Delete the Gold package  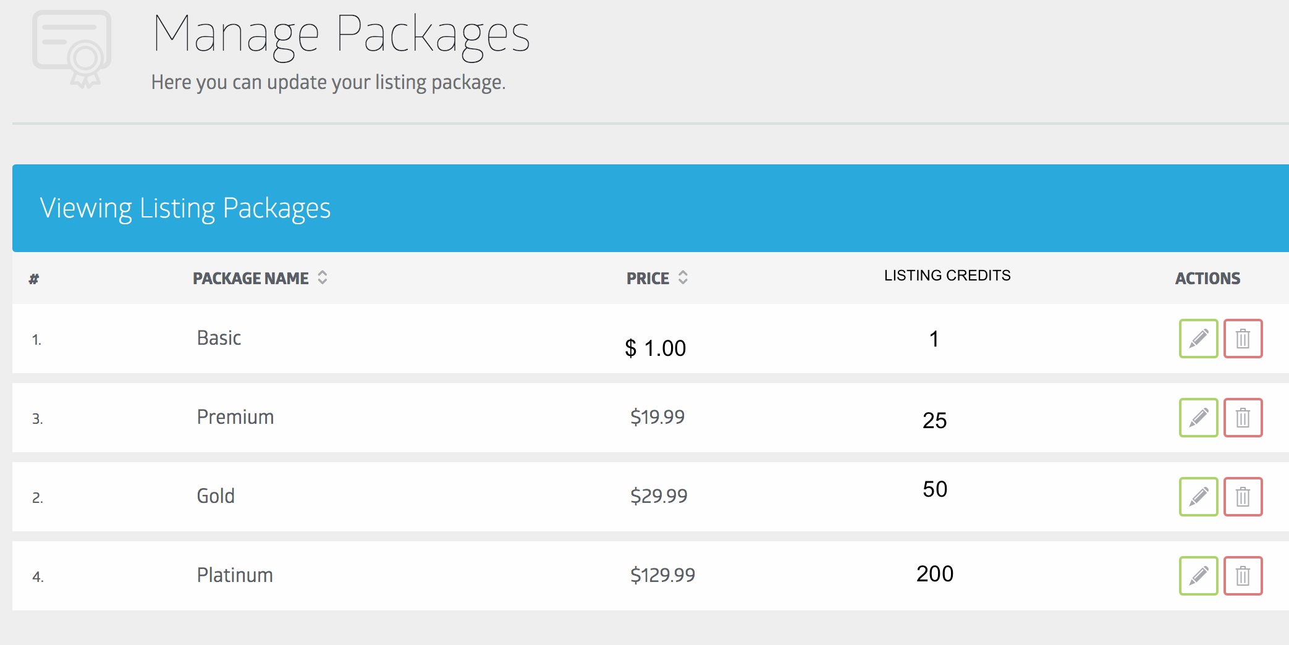point(1243,497)
